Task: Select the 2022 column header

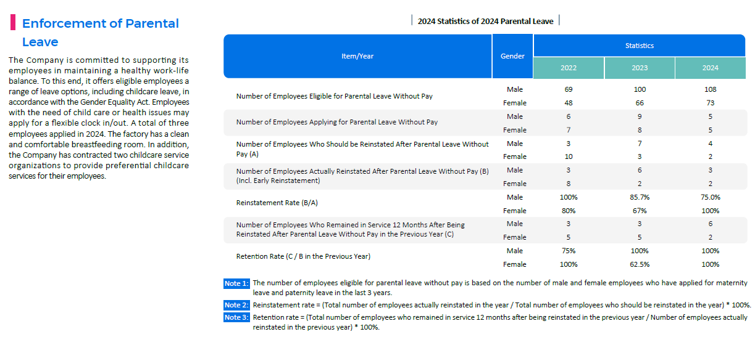Action: pyautogui.click(x=569, y=68)
